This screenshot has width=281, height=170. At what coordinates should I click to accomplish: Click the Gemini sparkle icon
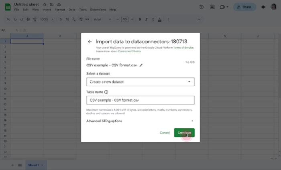pyautogui.click(x=263, y=7)
